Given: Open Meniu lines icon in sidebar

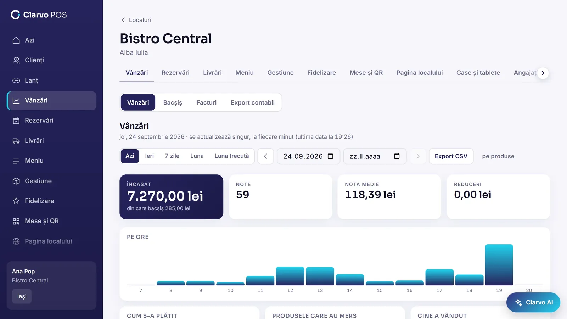Looking at the screenshot, I should [16, 161].
